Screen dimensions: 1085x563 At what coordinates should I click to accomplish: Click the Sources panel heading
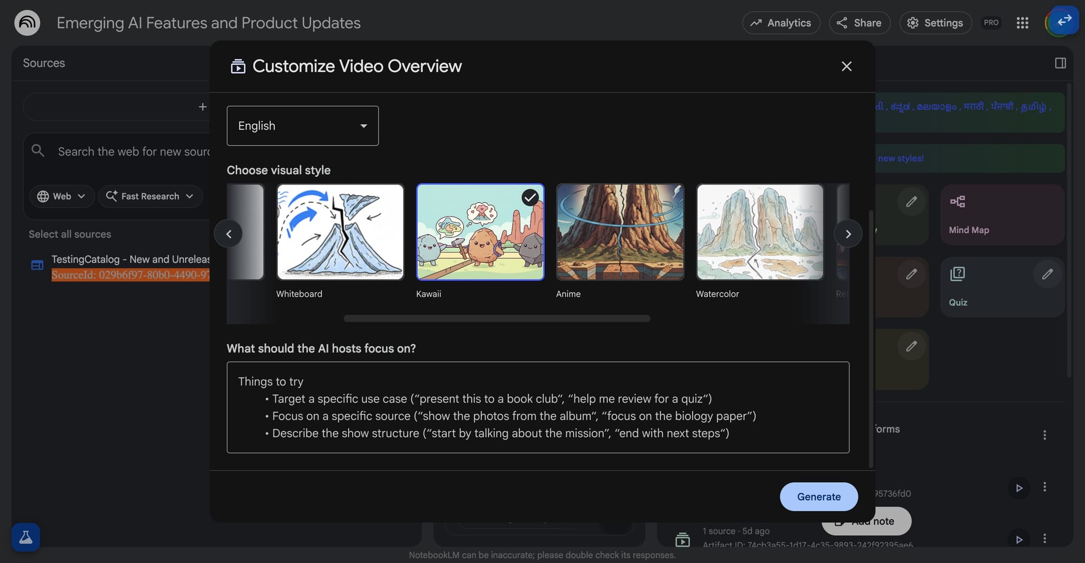[44, 63]
